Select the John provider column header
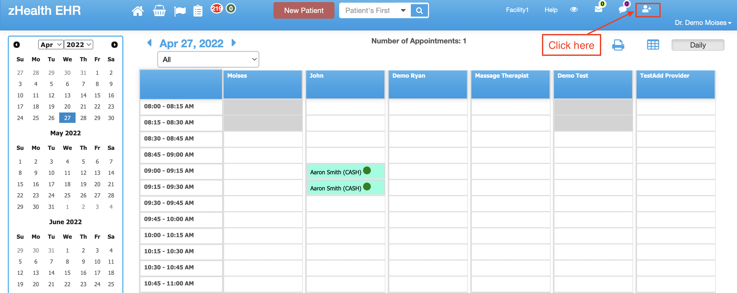This screenshot has height=293, width=737. point(345,84)
